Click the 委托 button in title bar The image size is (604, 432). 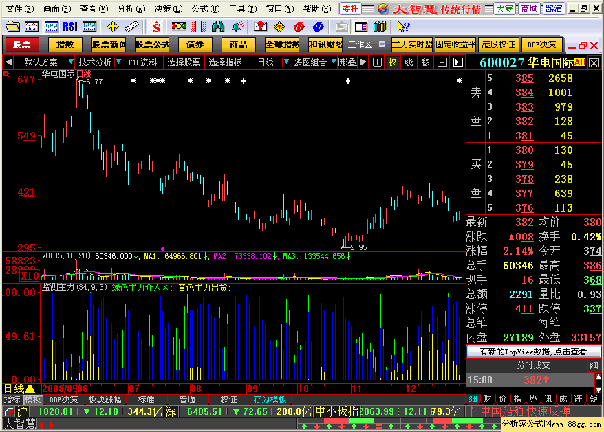[x=350, y=8]
